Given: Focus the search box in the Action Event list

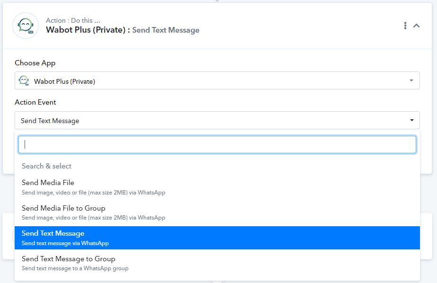Looking at the screenshot, I should (x=217, y=144).
